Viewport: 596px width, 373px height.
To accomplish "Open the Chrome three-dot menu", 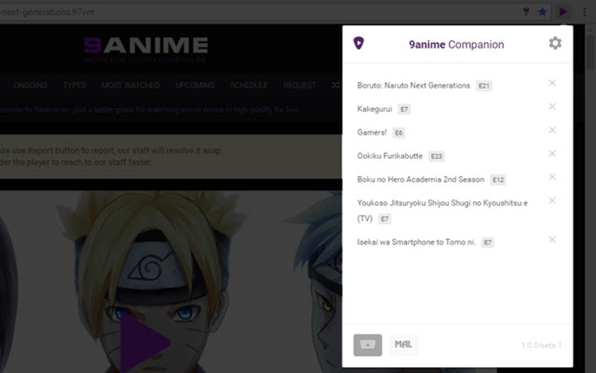I will click(x=583, y=11).
